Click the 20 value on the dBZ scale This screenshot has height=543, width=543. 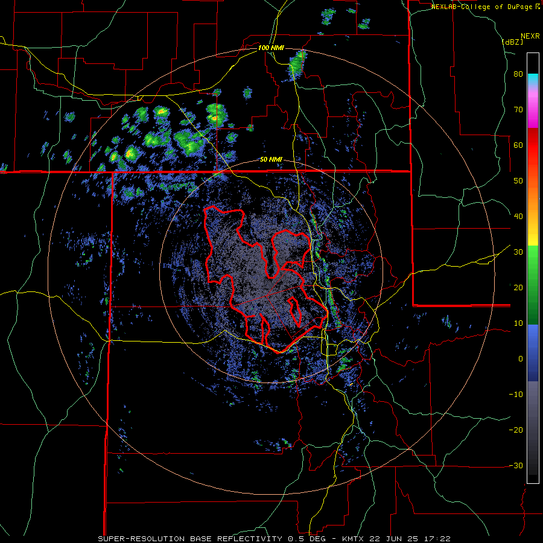click(518, 287)
